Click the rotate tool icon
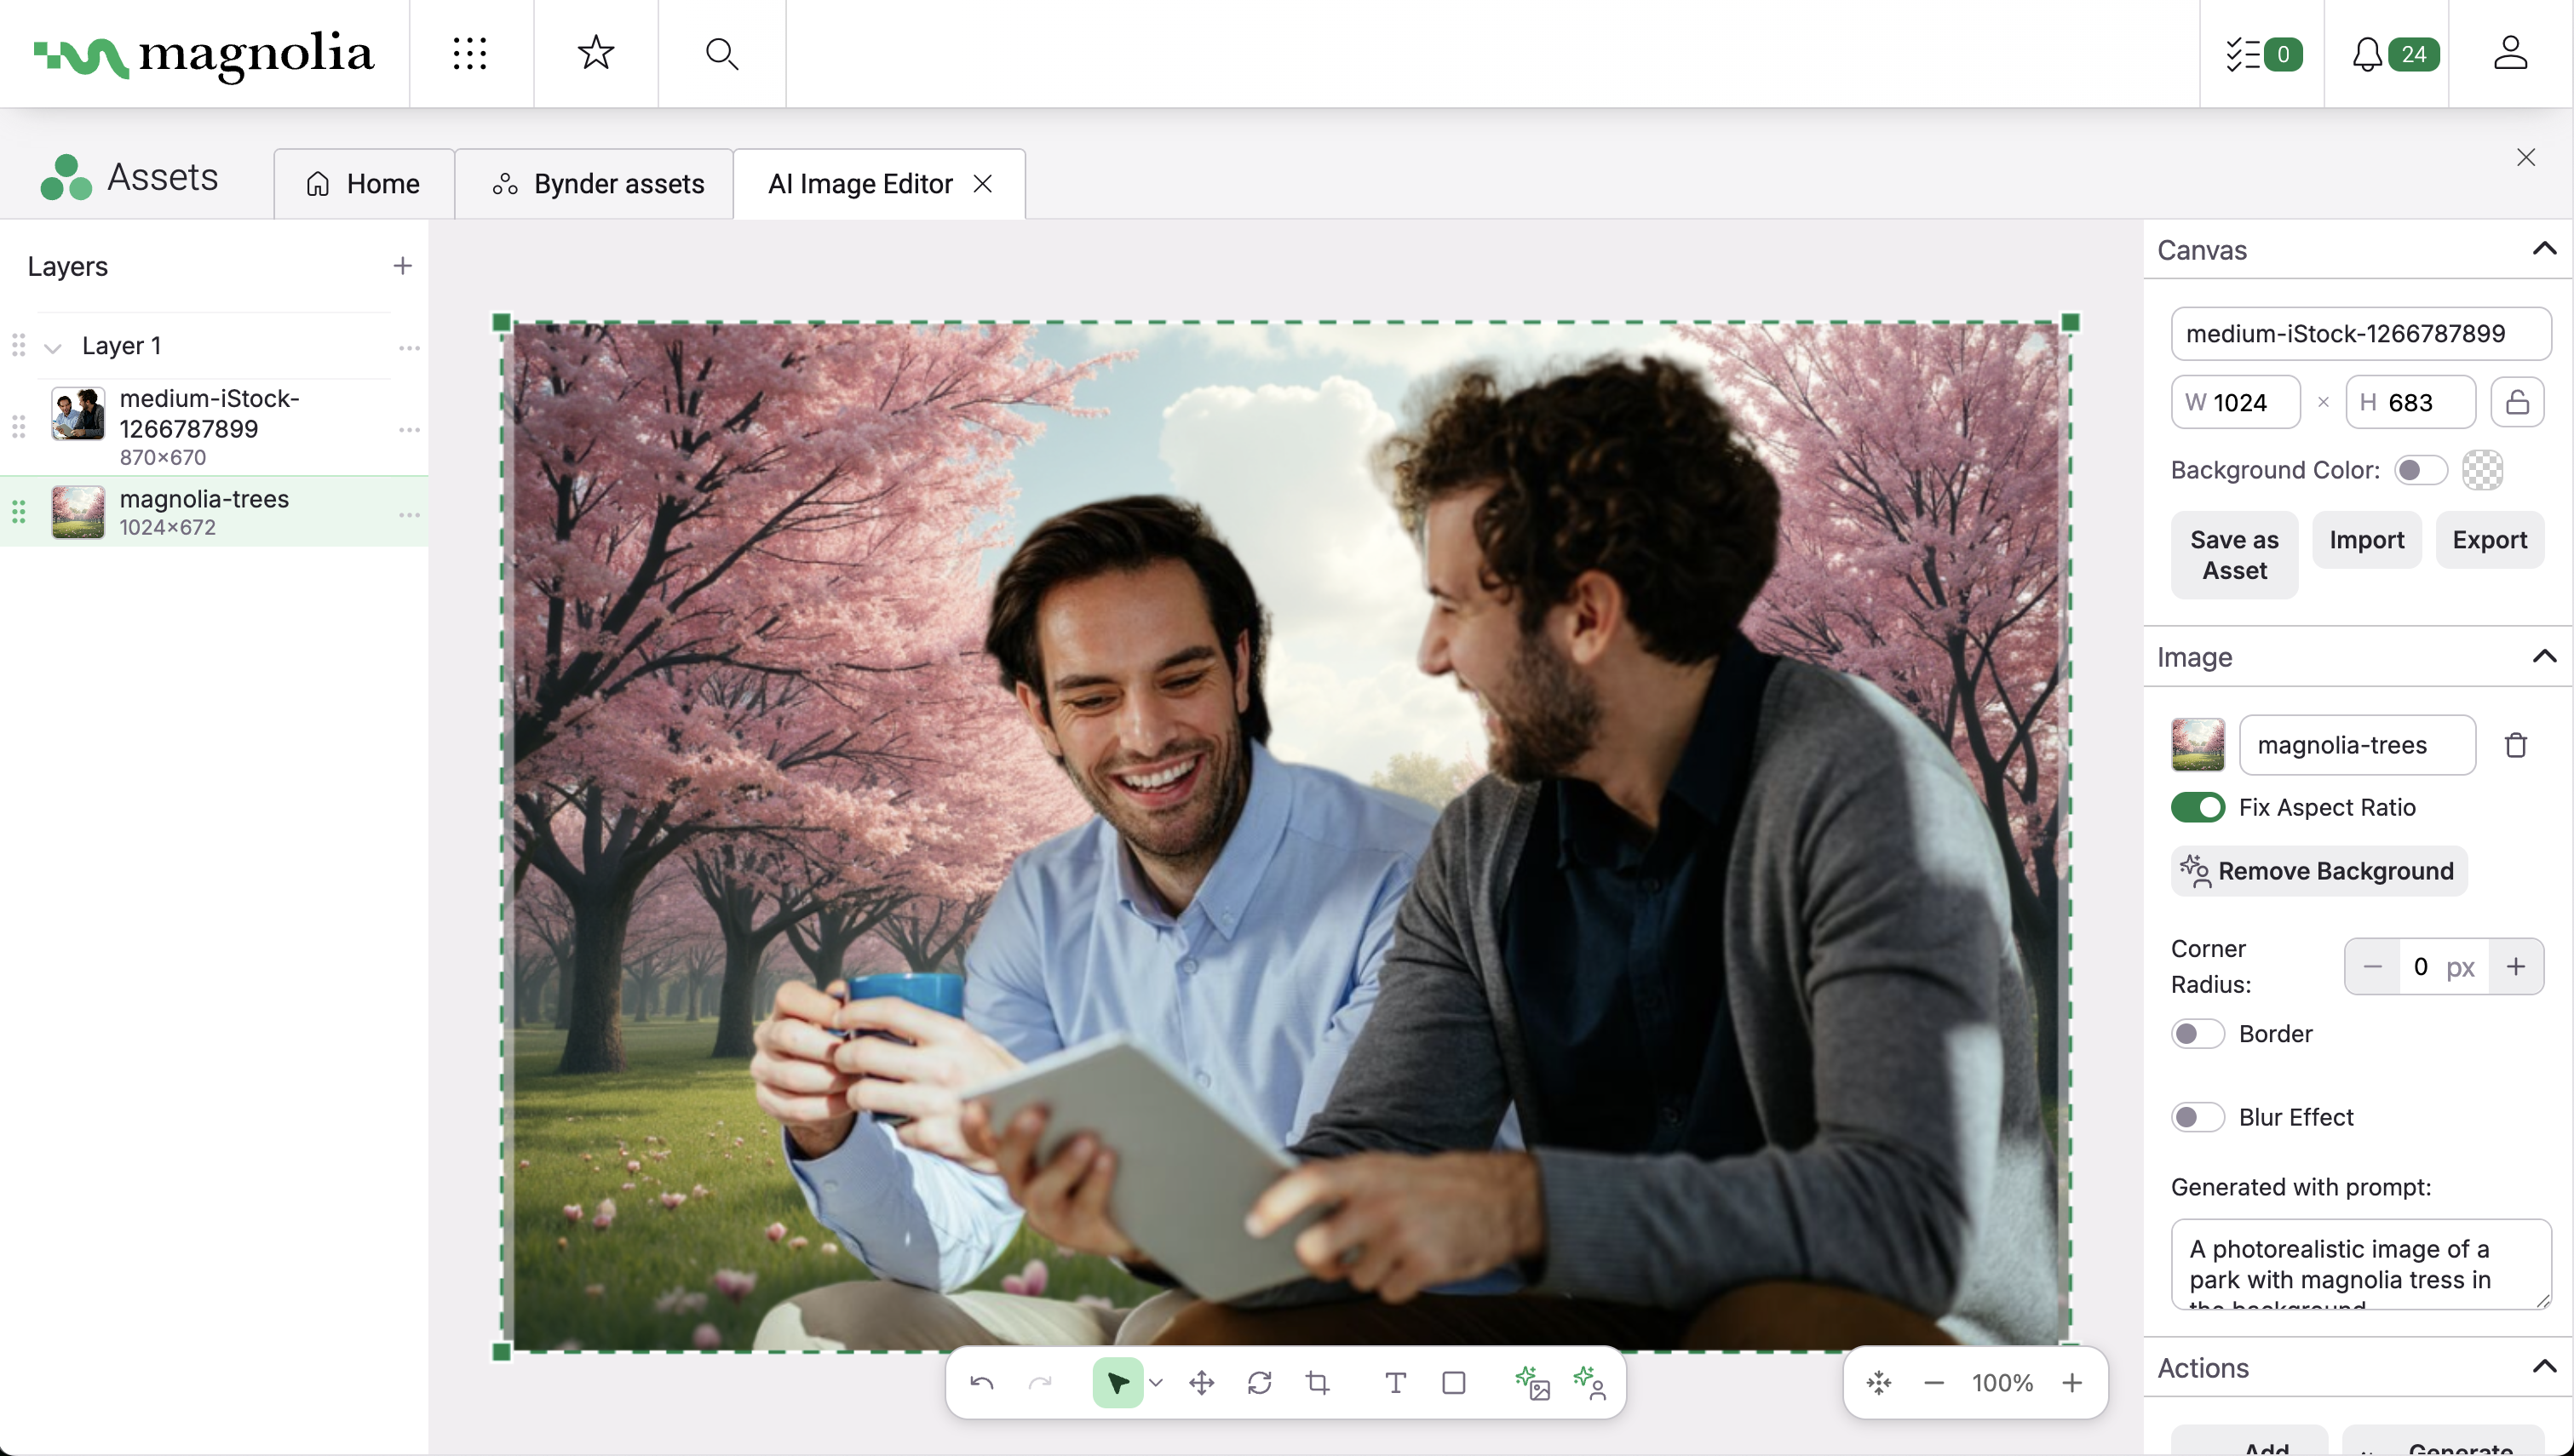Screen dimensions: 2574x1456 [1259, 1383]
